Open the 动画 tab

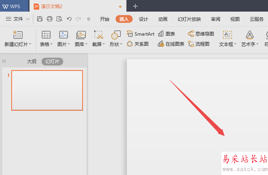click(163, 19)
